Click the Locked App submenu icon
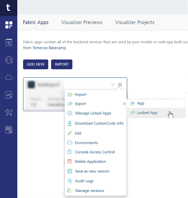Image resolution: width=188 pixels, height=198 pixels. coord(132,113)
